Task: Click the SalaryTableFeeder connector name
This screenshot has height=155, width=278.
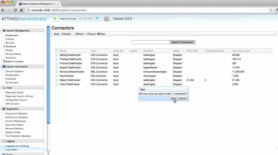Action: pos(70,80)
